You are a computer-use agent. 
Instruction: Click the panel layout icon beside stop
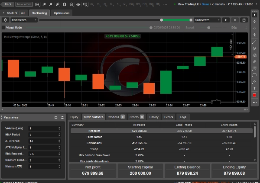pos(244,20)
